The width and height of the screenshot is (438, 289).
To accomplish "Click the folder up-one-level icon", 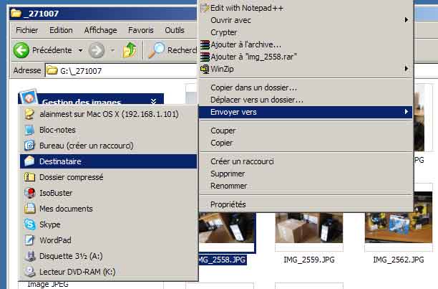I will (130, 49).
